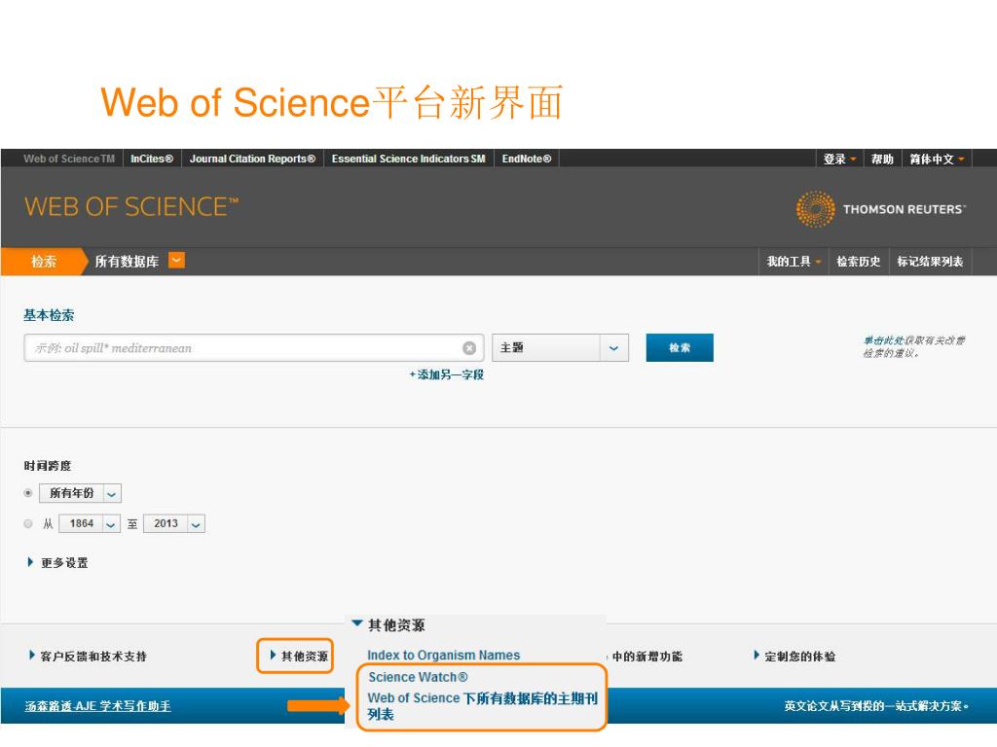Collapse the open 其他资源 popup header

[x=388, y=625]
